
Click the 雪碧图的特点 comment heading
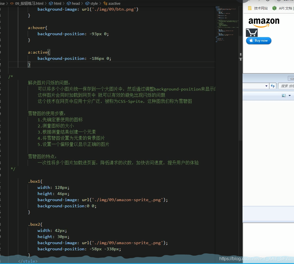point(42,156)
